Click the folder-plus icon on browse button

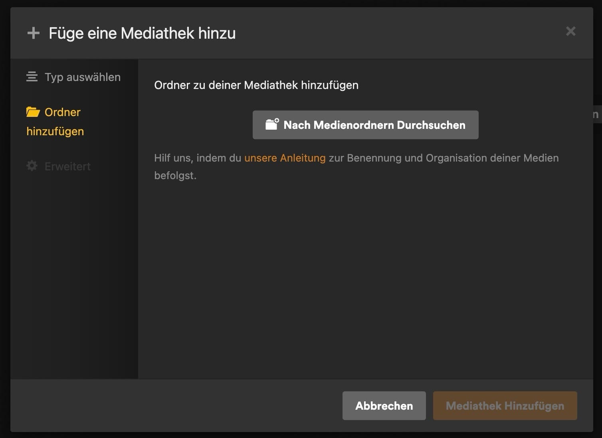(x=272, y=124)
